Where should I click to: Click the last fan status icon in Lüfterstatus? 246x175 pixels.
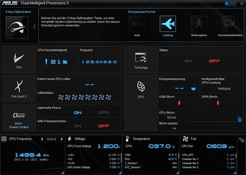pyautogui.click(x=108, y=97)
